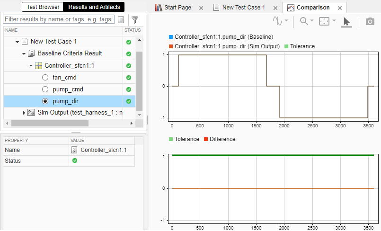Image resolution: width=381 pixels, height=231 pixels.
Task: Click the fit to view icon
Action: pos(324,21)
